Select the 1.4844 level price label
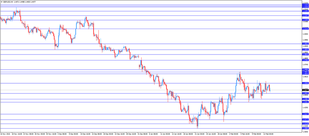The height and width of the screenshot is (136, 309). pos(305,55)
